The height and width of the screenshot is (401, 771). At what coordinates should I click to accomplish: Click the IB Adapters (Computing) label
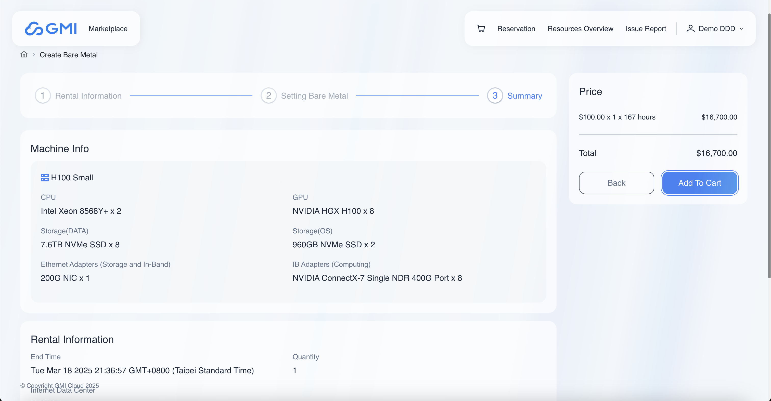(x=331, y=264)
